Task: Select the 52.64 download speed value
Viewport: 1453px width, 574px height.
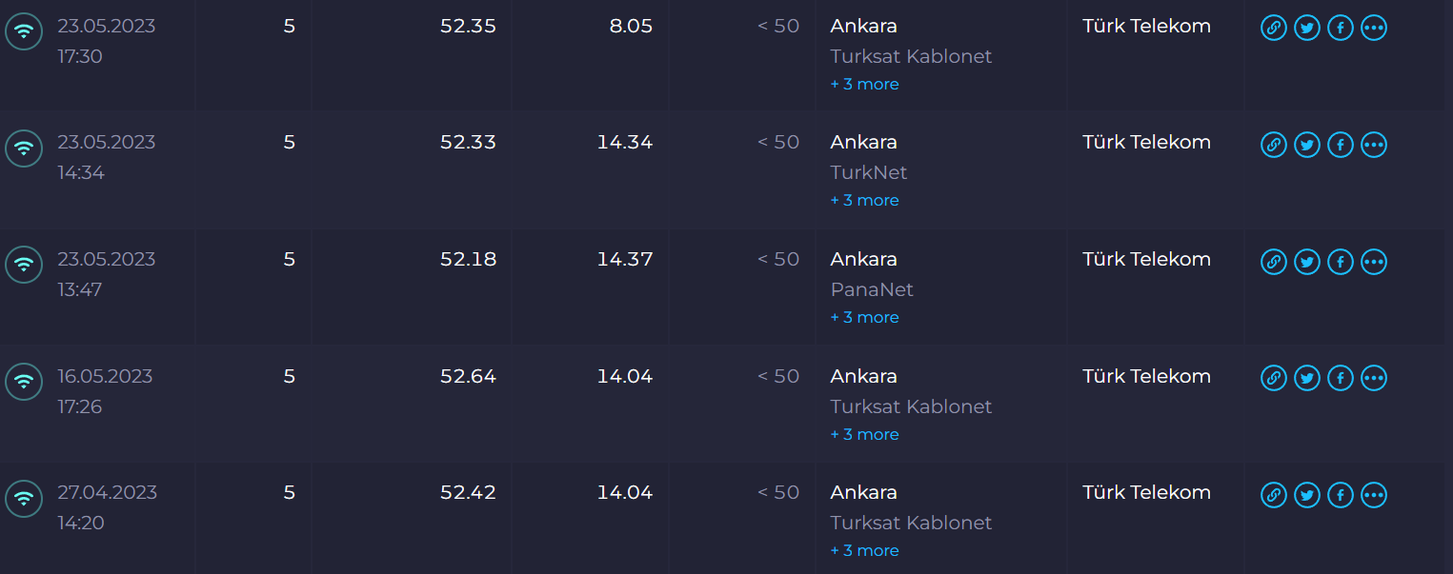Action: (x=468, y=376)
